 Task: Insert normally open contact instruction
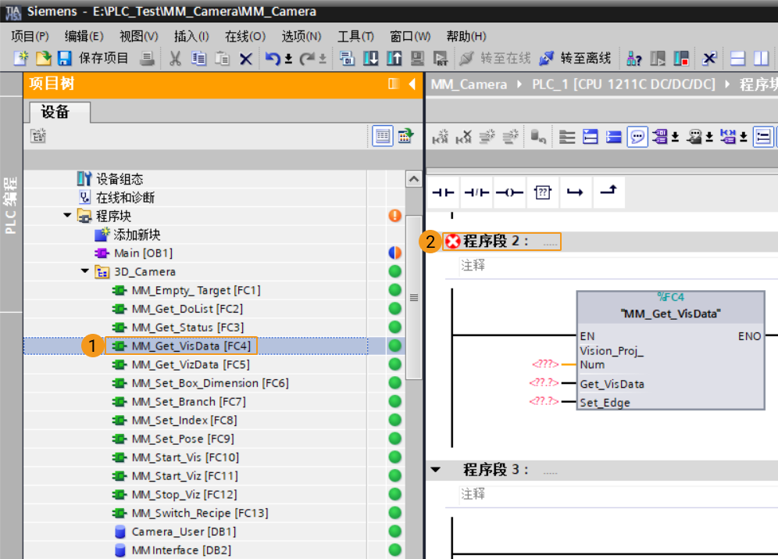[x=443, y=192]
